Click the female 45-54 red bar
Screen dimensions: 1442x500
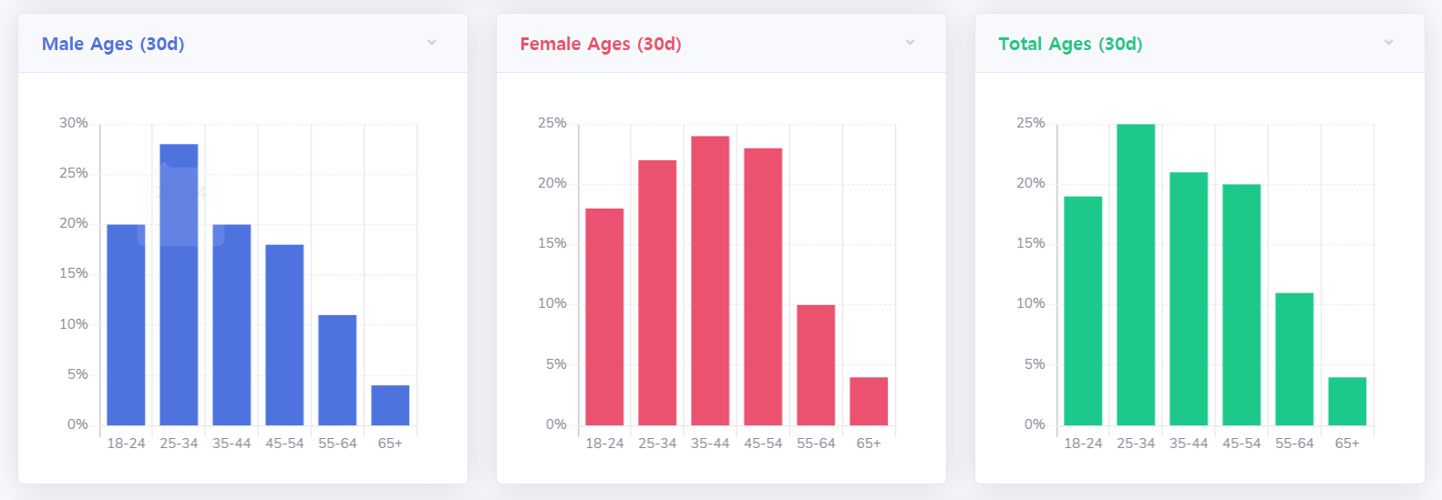763,286
